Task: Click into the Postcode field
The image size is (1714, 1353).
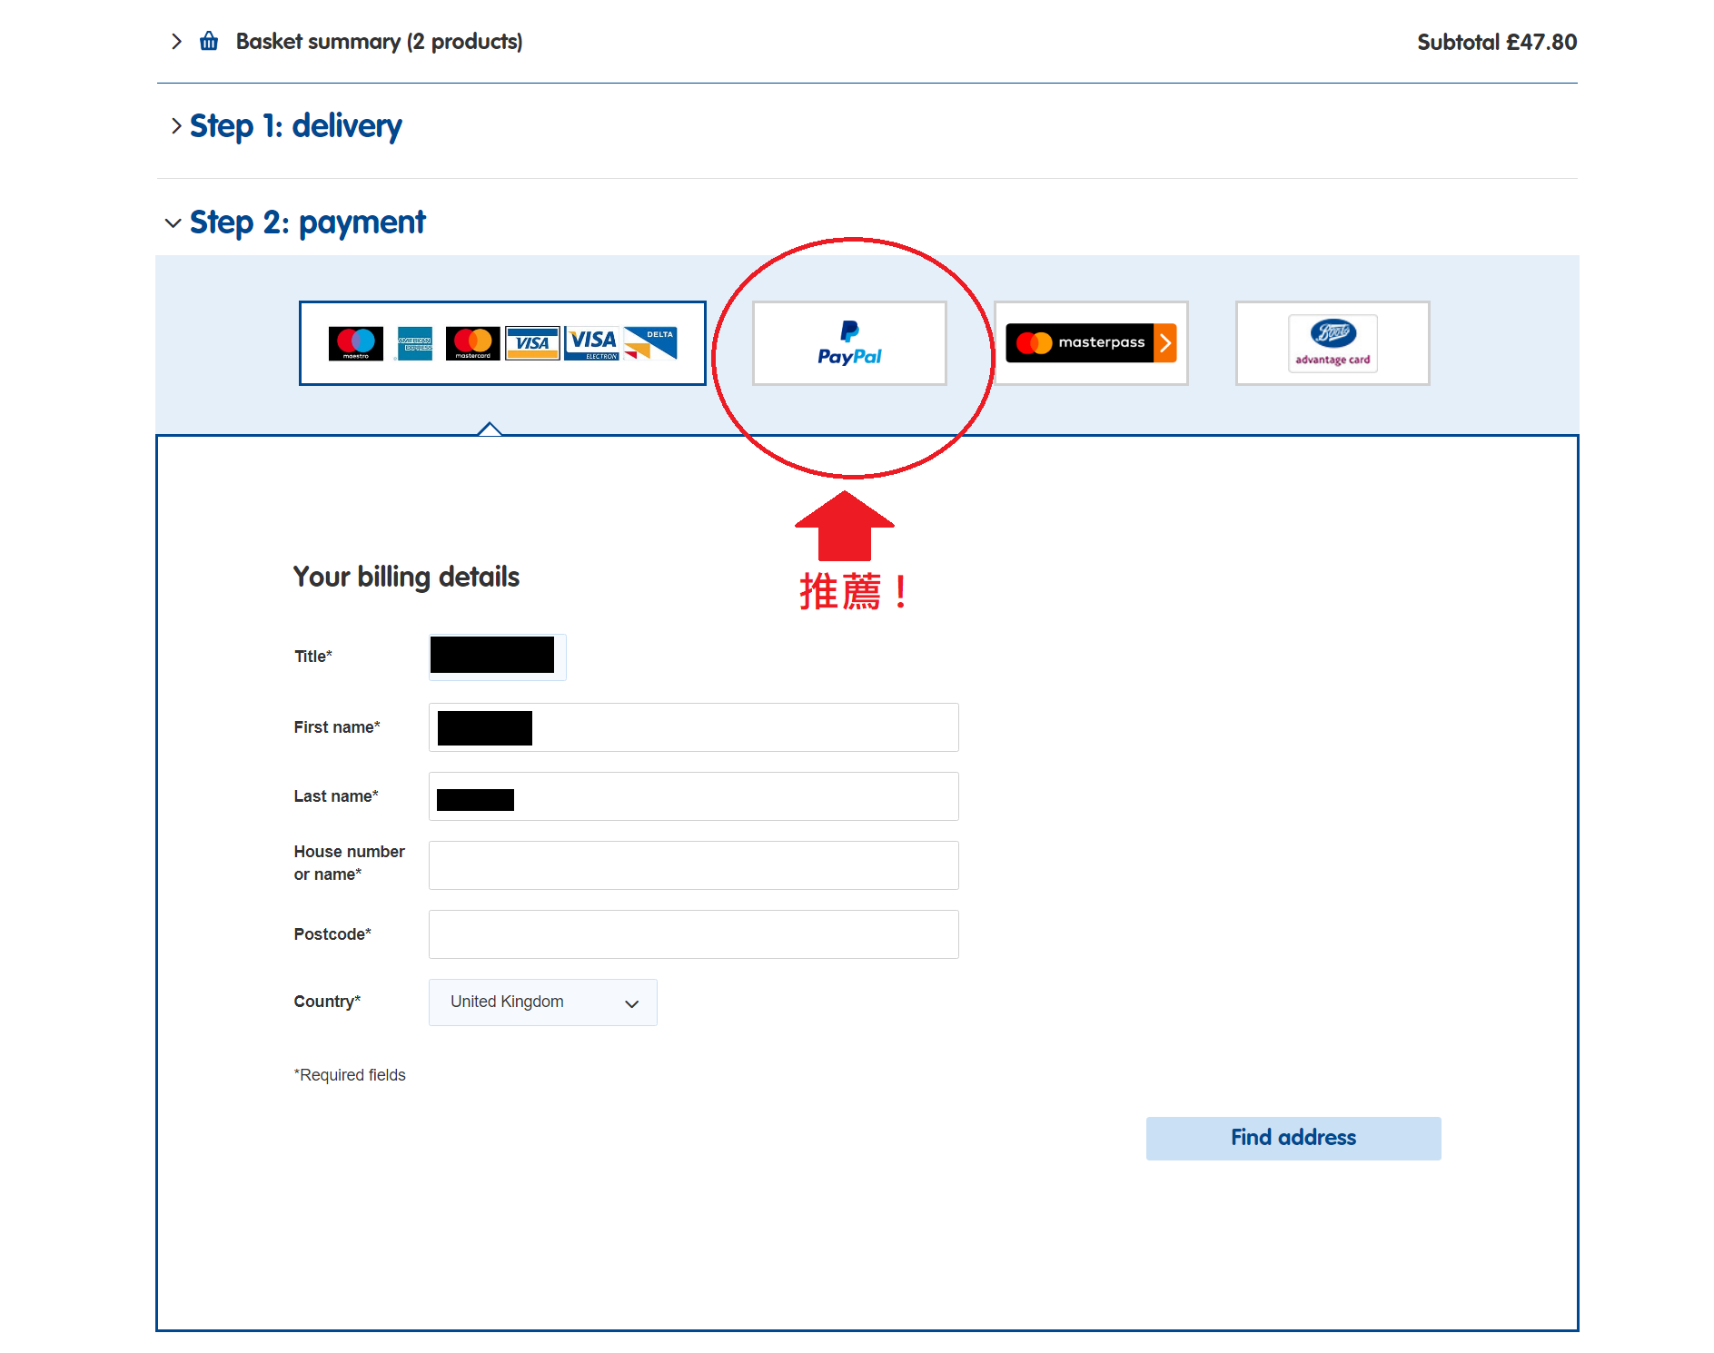Action: click(x=693, y=934)
